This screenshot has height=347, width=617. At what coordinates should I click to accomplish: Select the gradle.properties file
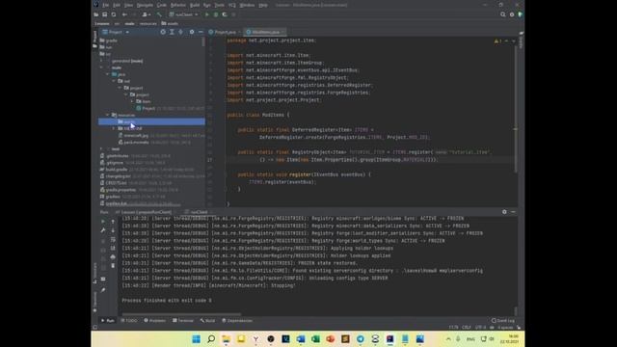pos(121,190)
